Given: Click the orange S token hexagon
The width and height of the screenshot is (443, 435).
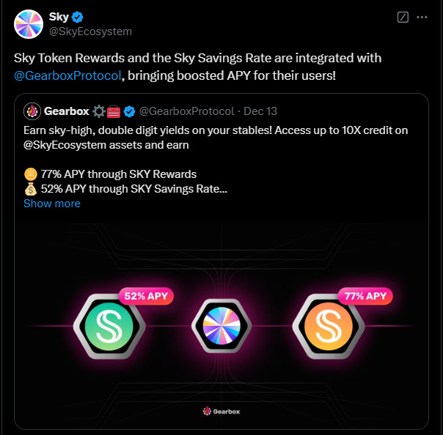Looking at the screenshot, I should (x=329, y=327).
